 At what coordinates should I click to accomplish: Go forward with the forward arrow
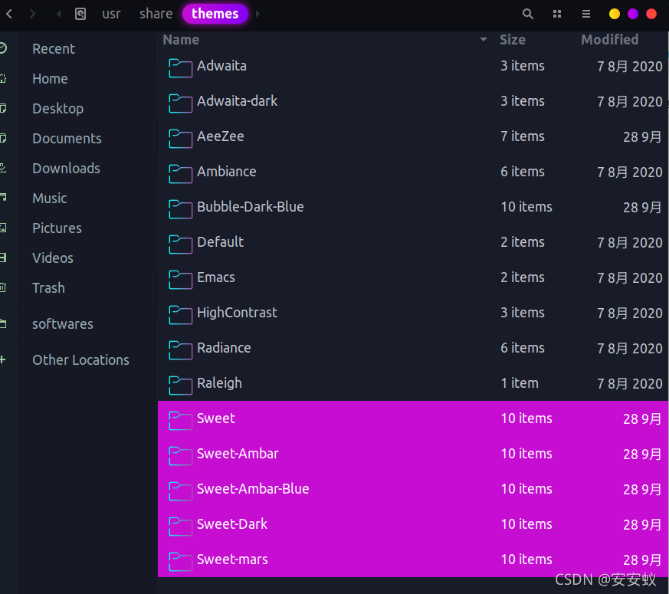[x=32, y=14]
